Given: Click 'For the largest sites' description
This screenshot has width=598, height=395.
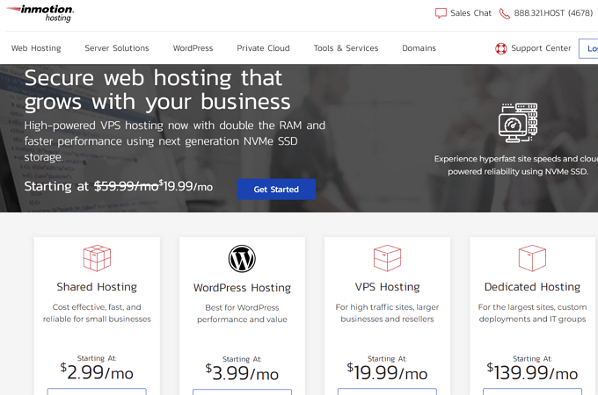Looking at the screenshot, I should tap(532, 312).
